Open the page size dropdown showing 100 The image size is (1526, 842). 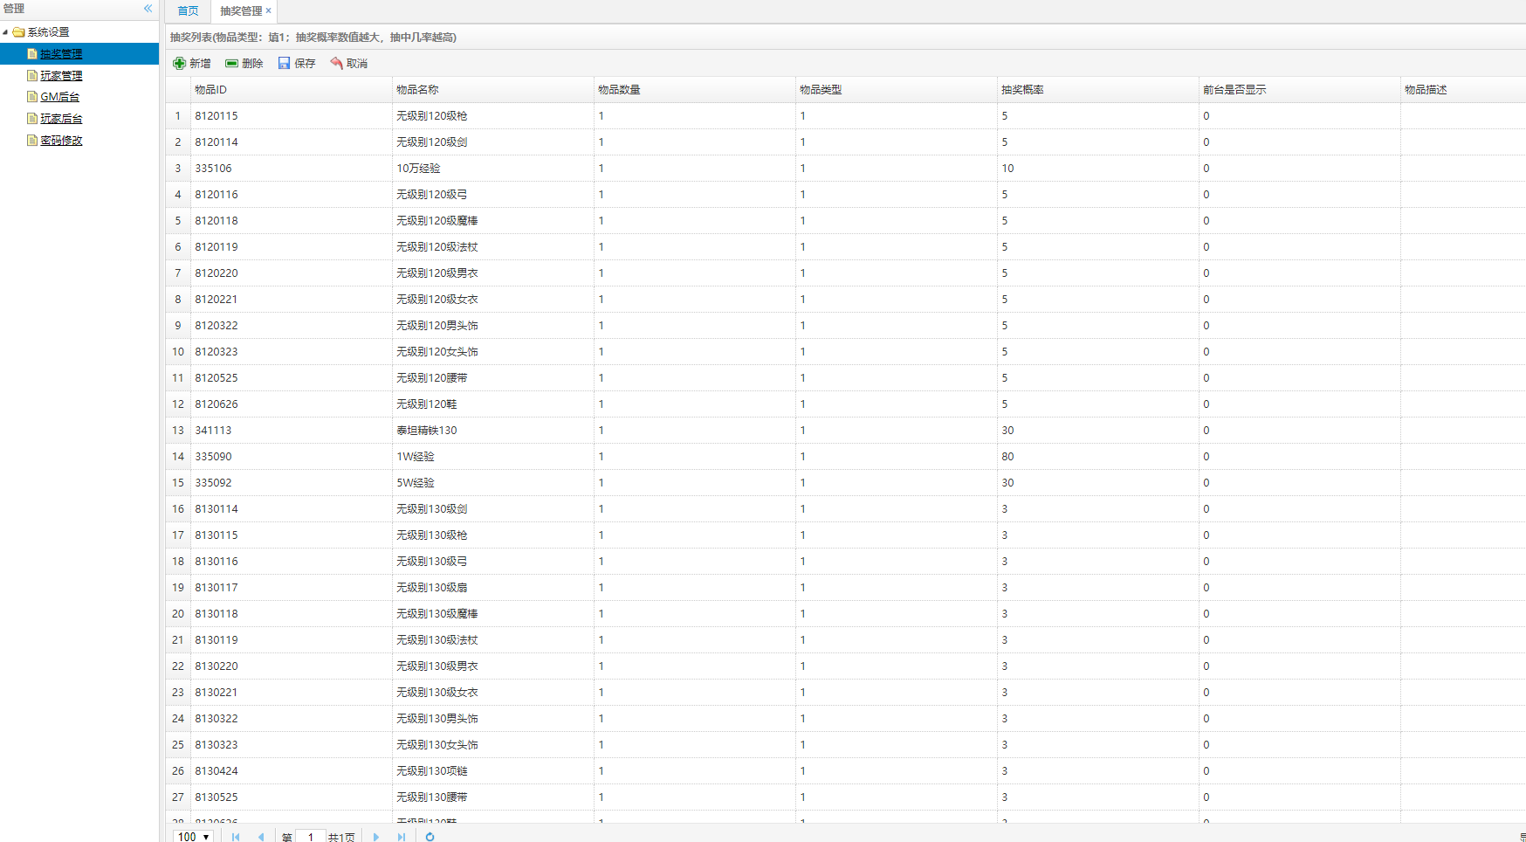tap(194, 837)
